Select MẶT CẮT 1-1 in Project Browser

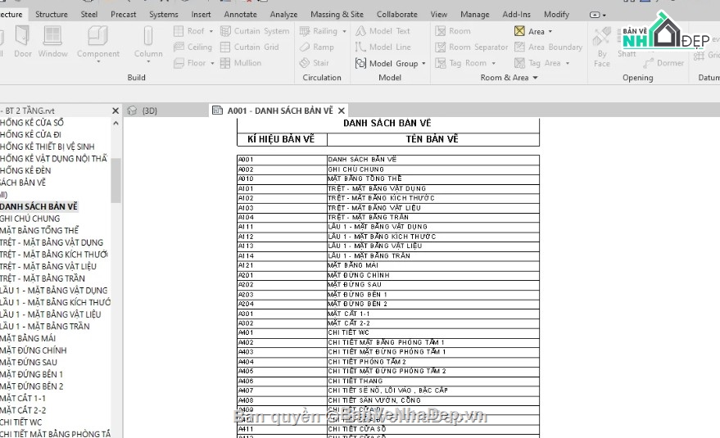[x=23, y=398]
